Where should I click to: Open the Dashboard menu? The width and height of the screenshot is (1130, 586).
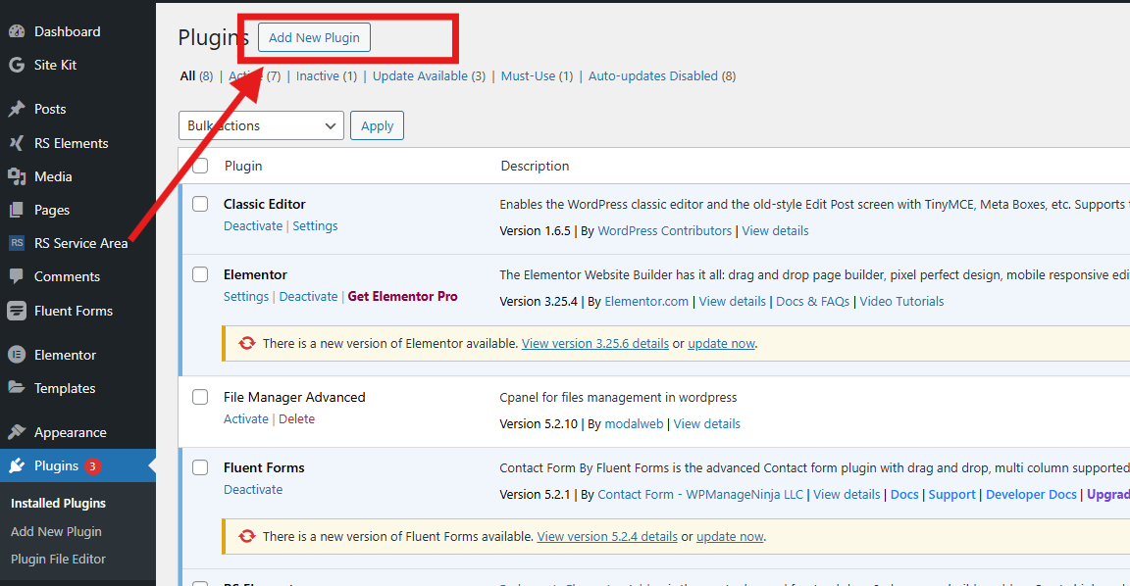(x=67, y=31)
